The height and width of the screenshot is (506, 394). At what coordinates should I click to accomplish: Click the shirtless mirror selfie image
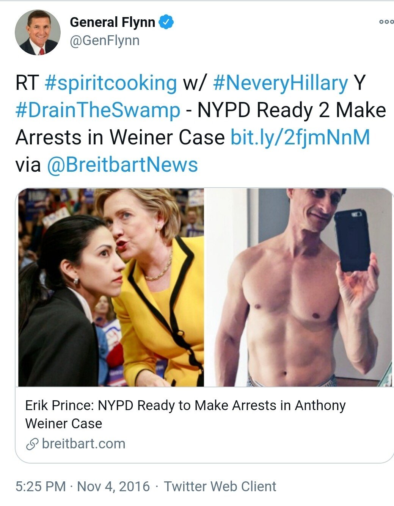click(299, 287)
